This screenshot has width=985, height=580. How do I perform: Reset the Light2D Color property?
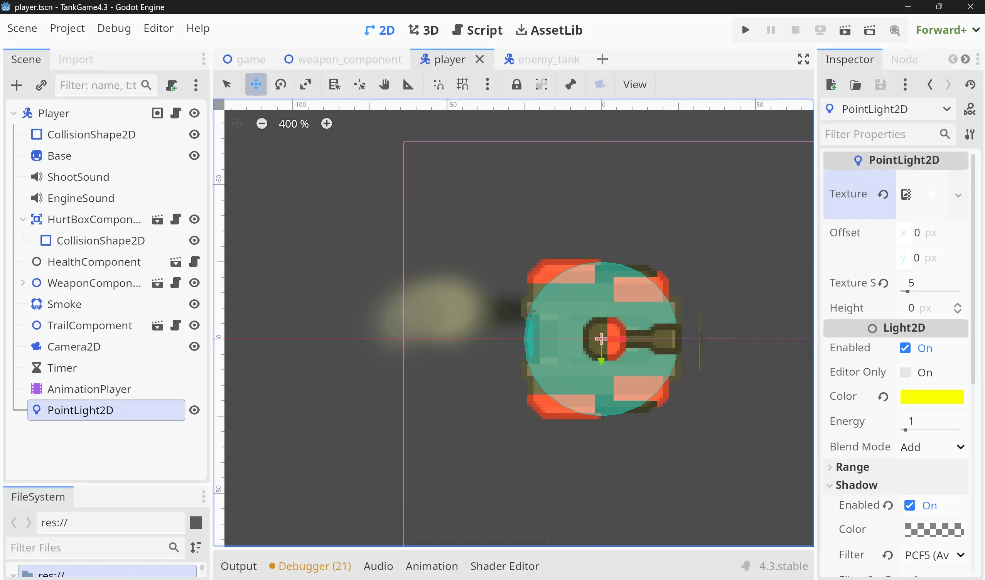[882, 397]
